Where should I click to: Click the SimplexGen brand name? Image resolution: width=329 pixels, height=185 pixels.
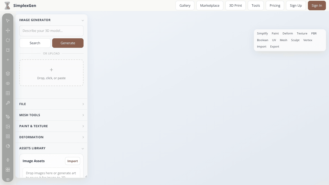click(25, 6)
